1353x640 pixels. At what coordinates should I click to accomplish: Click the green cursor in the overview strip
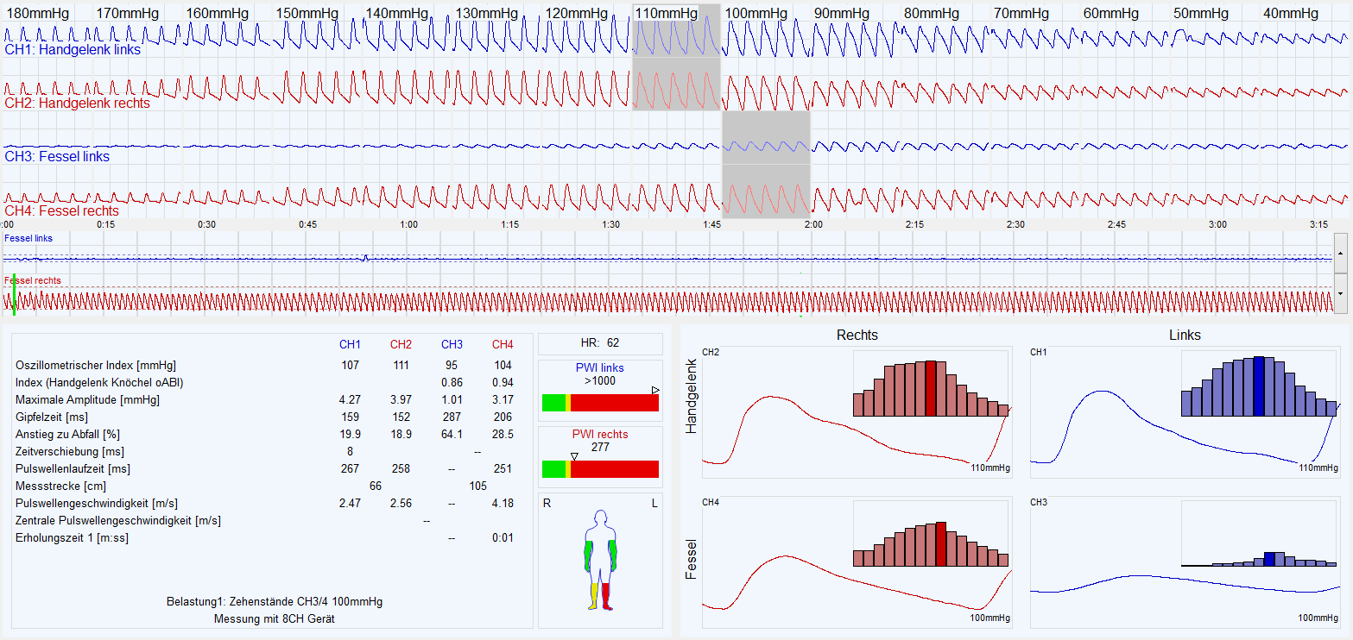15,293
